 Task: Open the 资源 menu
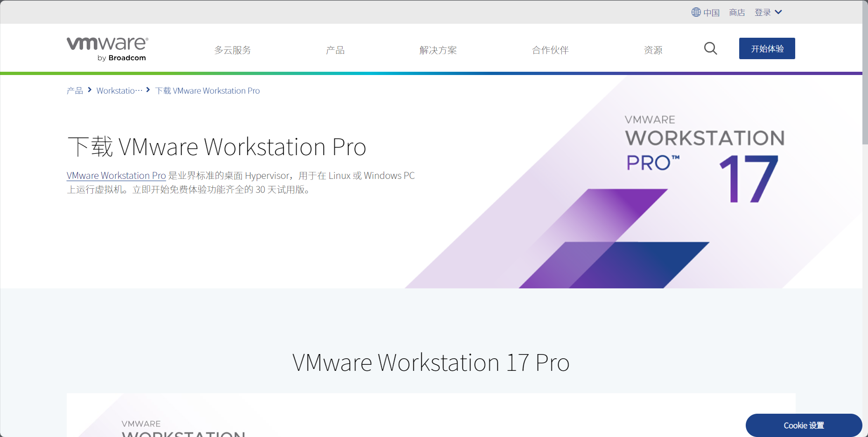click(x=653, y=50)
